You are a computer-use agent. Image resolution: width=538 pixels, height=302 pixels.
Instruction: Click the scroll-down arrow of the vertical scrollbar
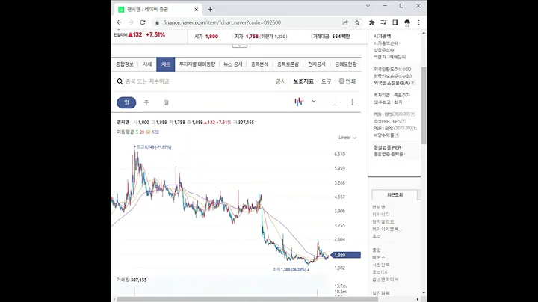coord(424,293)
